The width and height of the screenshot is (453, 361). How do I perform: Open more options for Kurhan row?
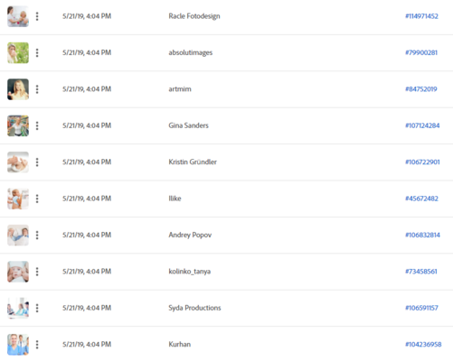37,345
